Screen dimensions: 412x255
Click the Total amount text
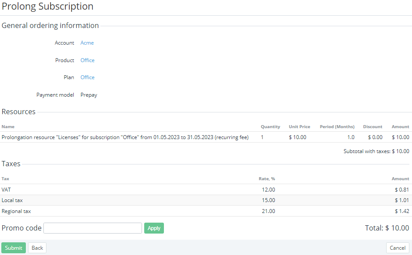(387, 228)
